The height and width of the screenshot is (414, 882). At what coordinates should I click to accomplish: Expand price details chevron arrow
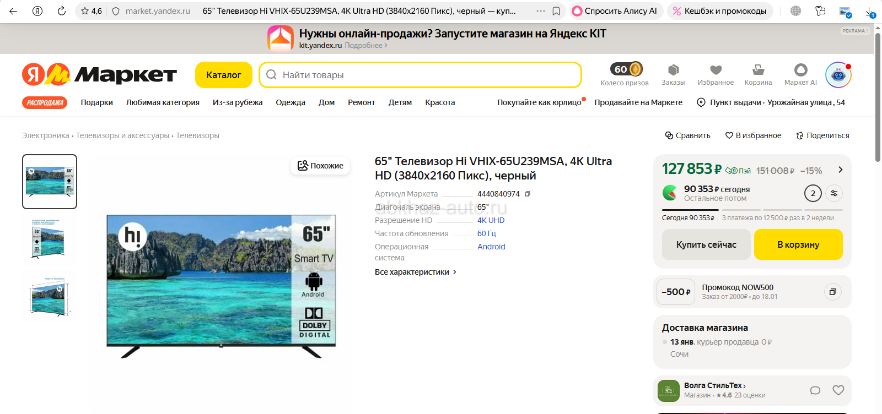[840, 170]
